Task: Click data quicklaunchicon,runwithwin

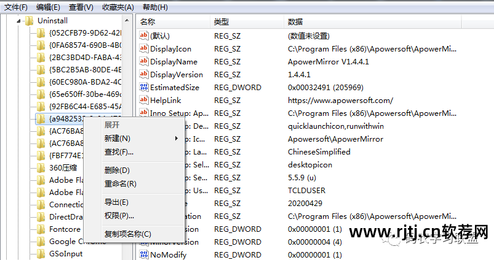Action: click(335, 126)
